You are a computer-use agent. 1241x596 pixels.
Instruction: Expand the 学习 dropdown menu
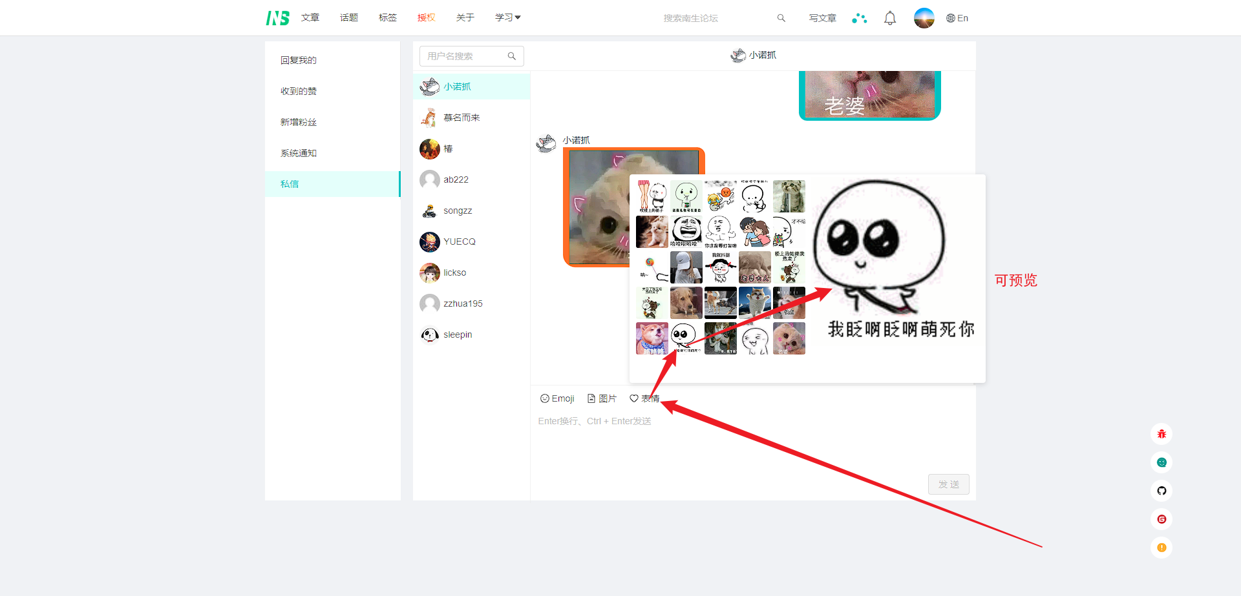507,17
